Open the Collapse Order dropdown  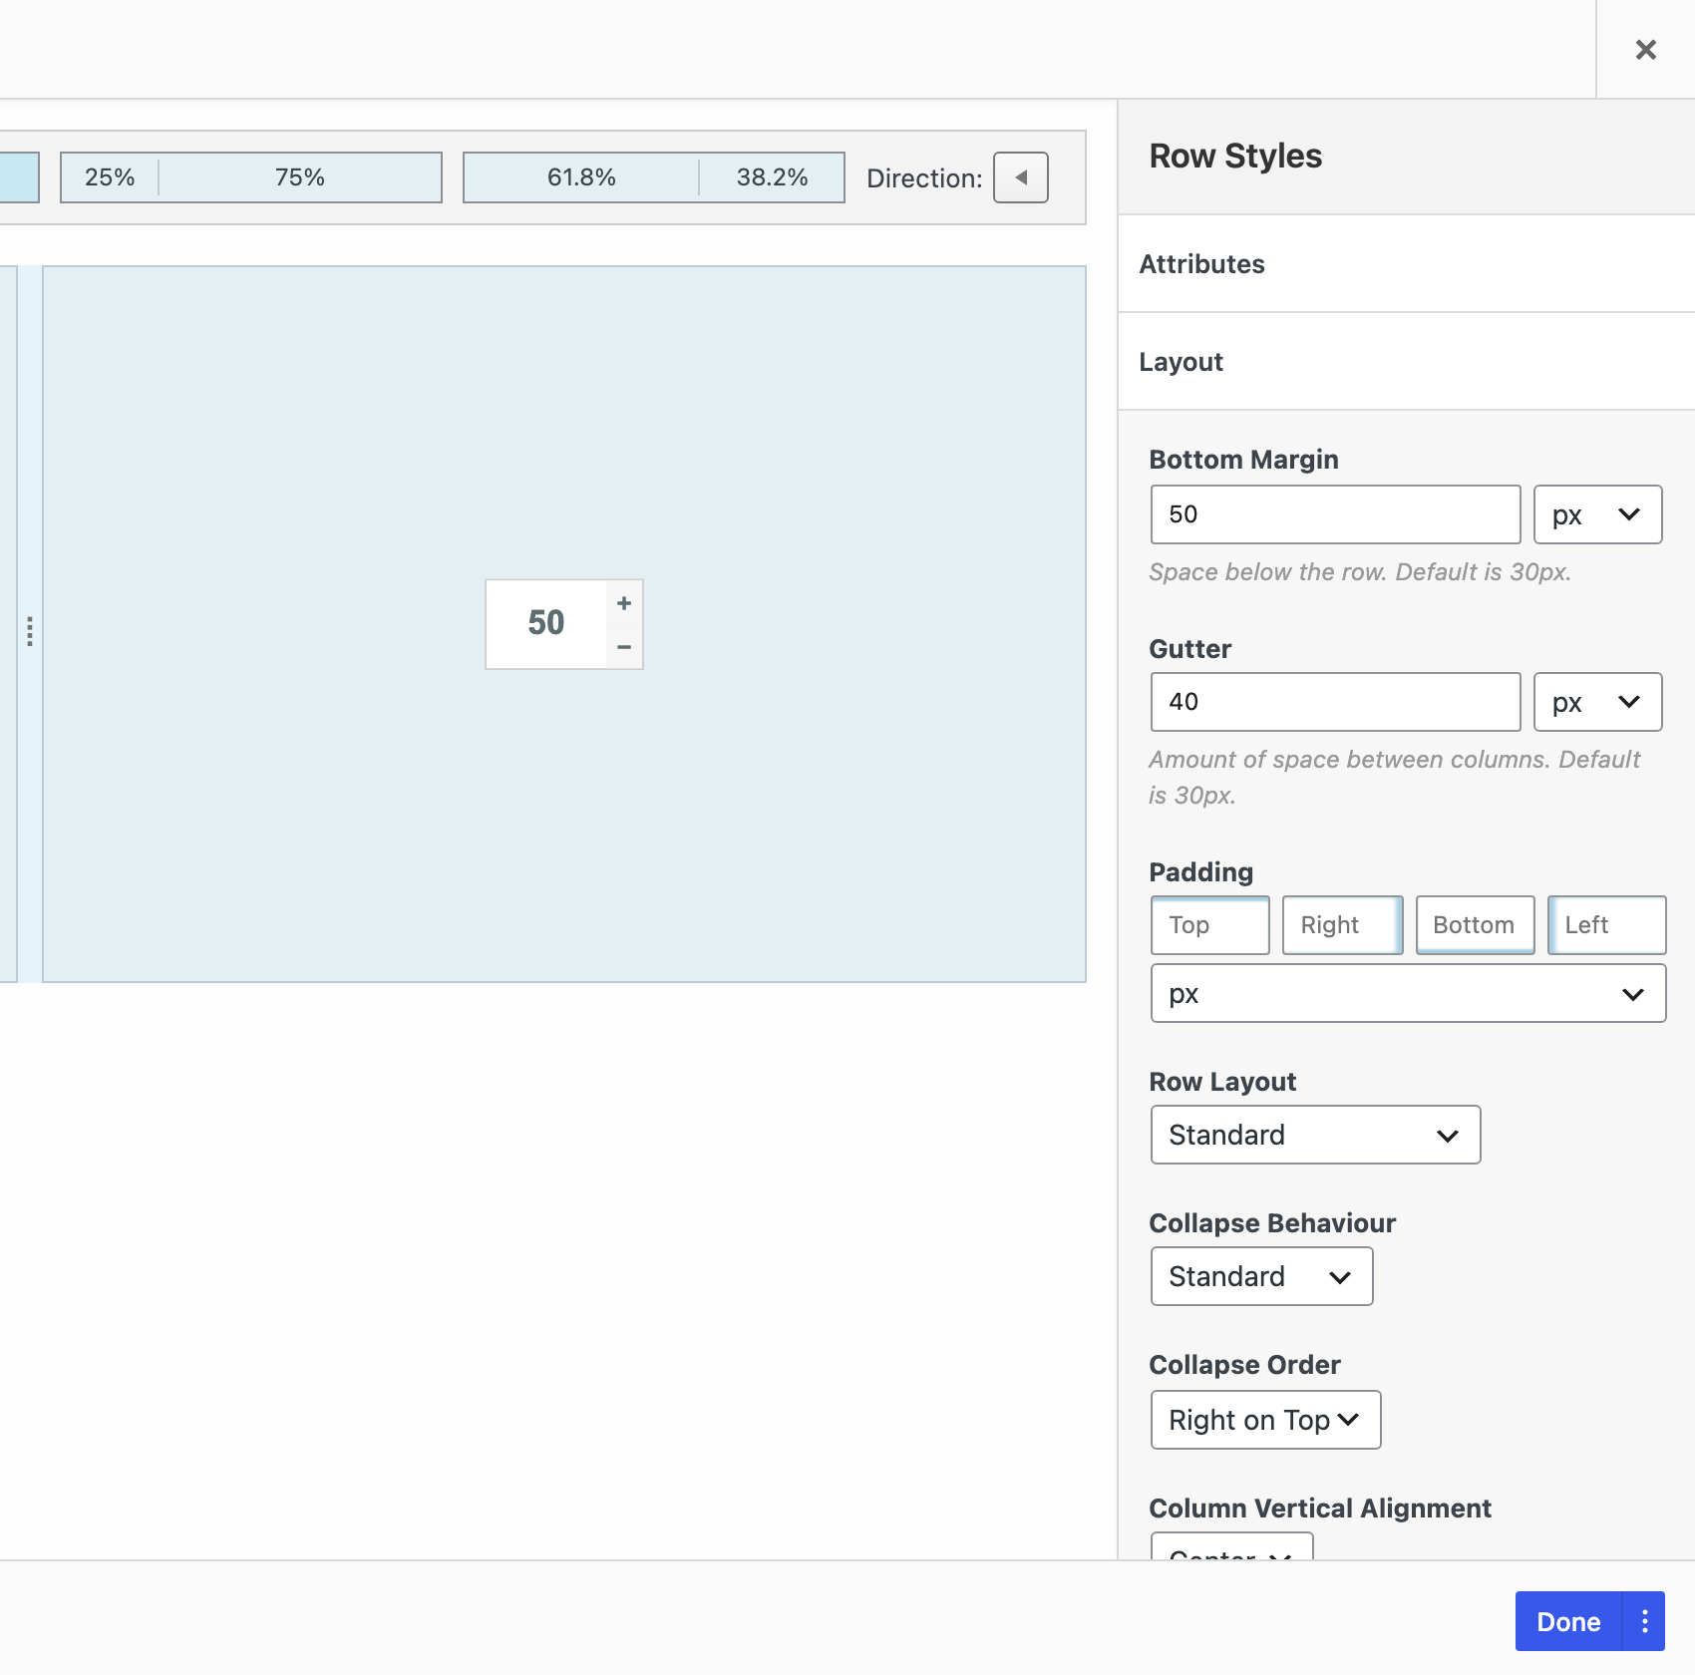(x=1265, y=1420)
